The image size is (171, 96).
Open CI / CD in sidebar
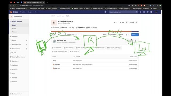[14, 53]
